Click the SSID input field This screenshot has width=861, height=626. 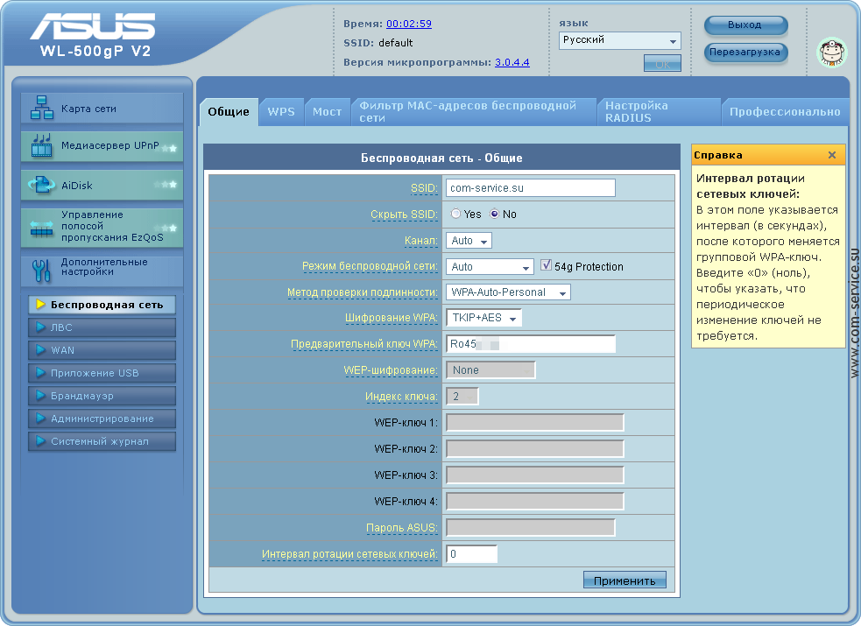[530, 188]
